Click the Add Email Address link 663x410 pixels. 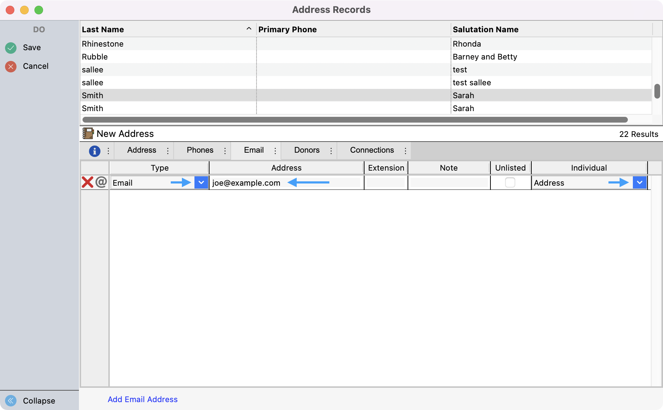tap(142, 399)
